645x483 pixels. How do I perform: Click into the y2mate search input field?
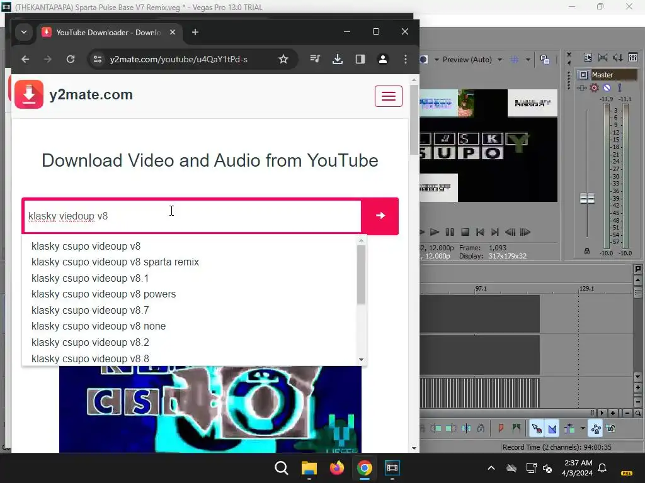pyautogui.click(x=192, y=216)
